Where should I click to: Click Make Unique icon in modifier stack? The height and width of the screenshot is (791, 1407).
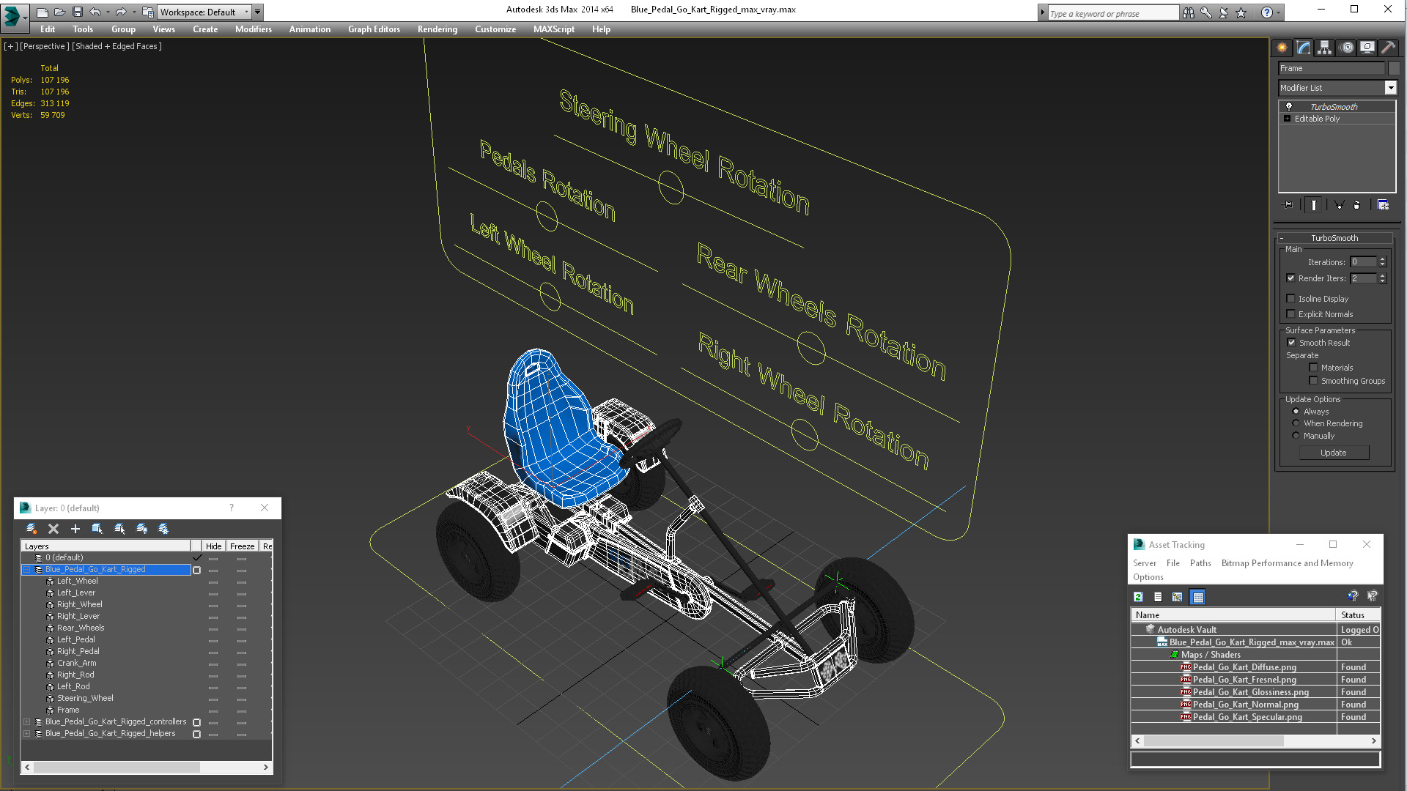[x=1339, y=205]
